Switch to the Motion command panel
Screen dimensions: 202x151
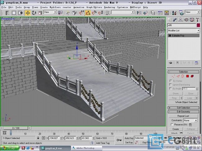pos(186,20)
